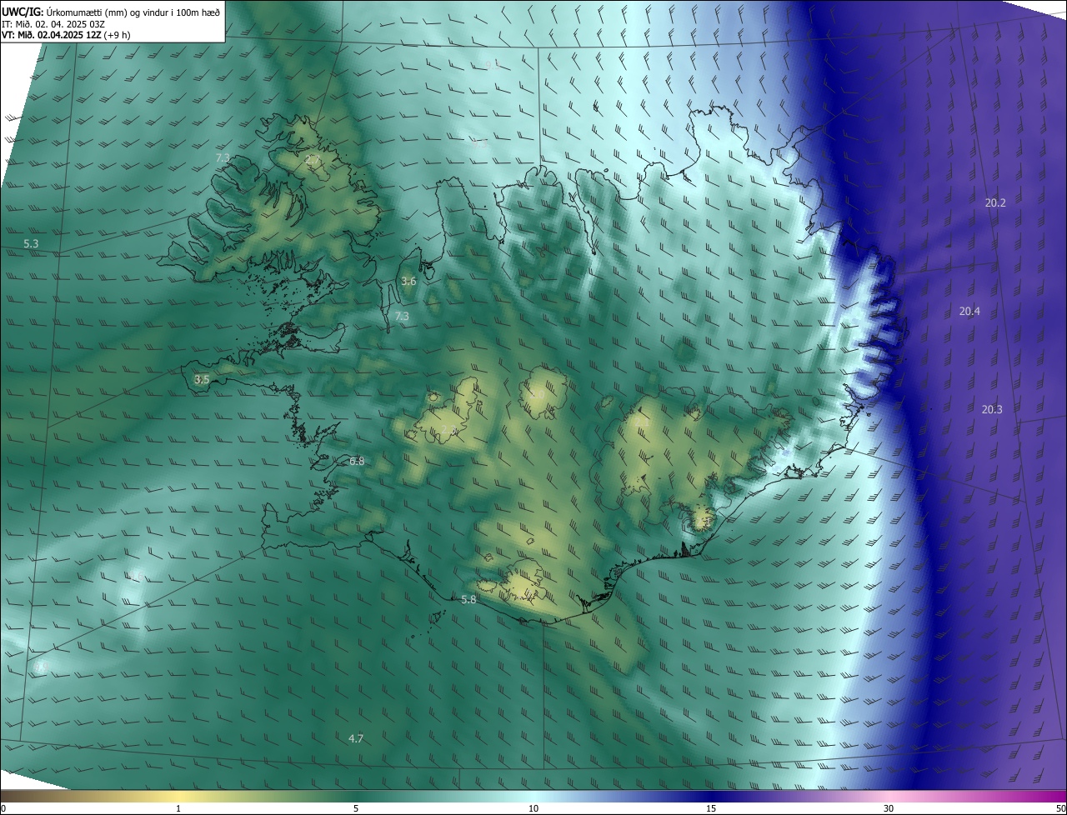Click the colorbar tick label 50
Viewport: 1067px width, 815px height.
(1060, 808)
